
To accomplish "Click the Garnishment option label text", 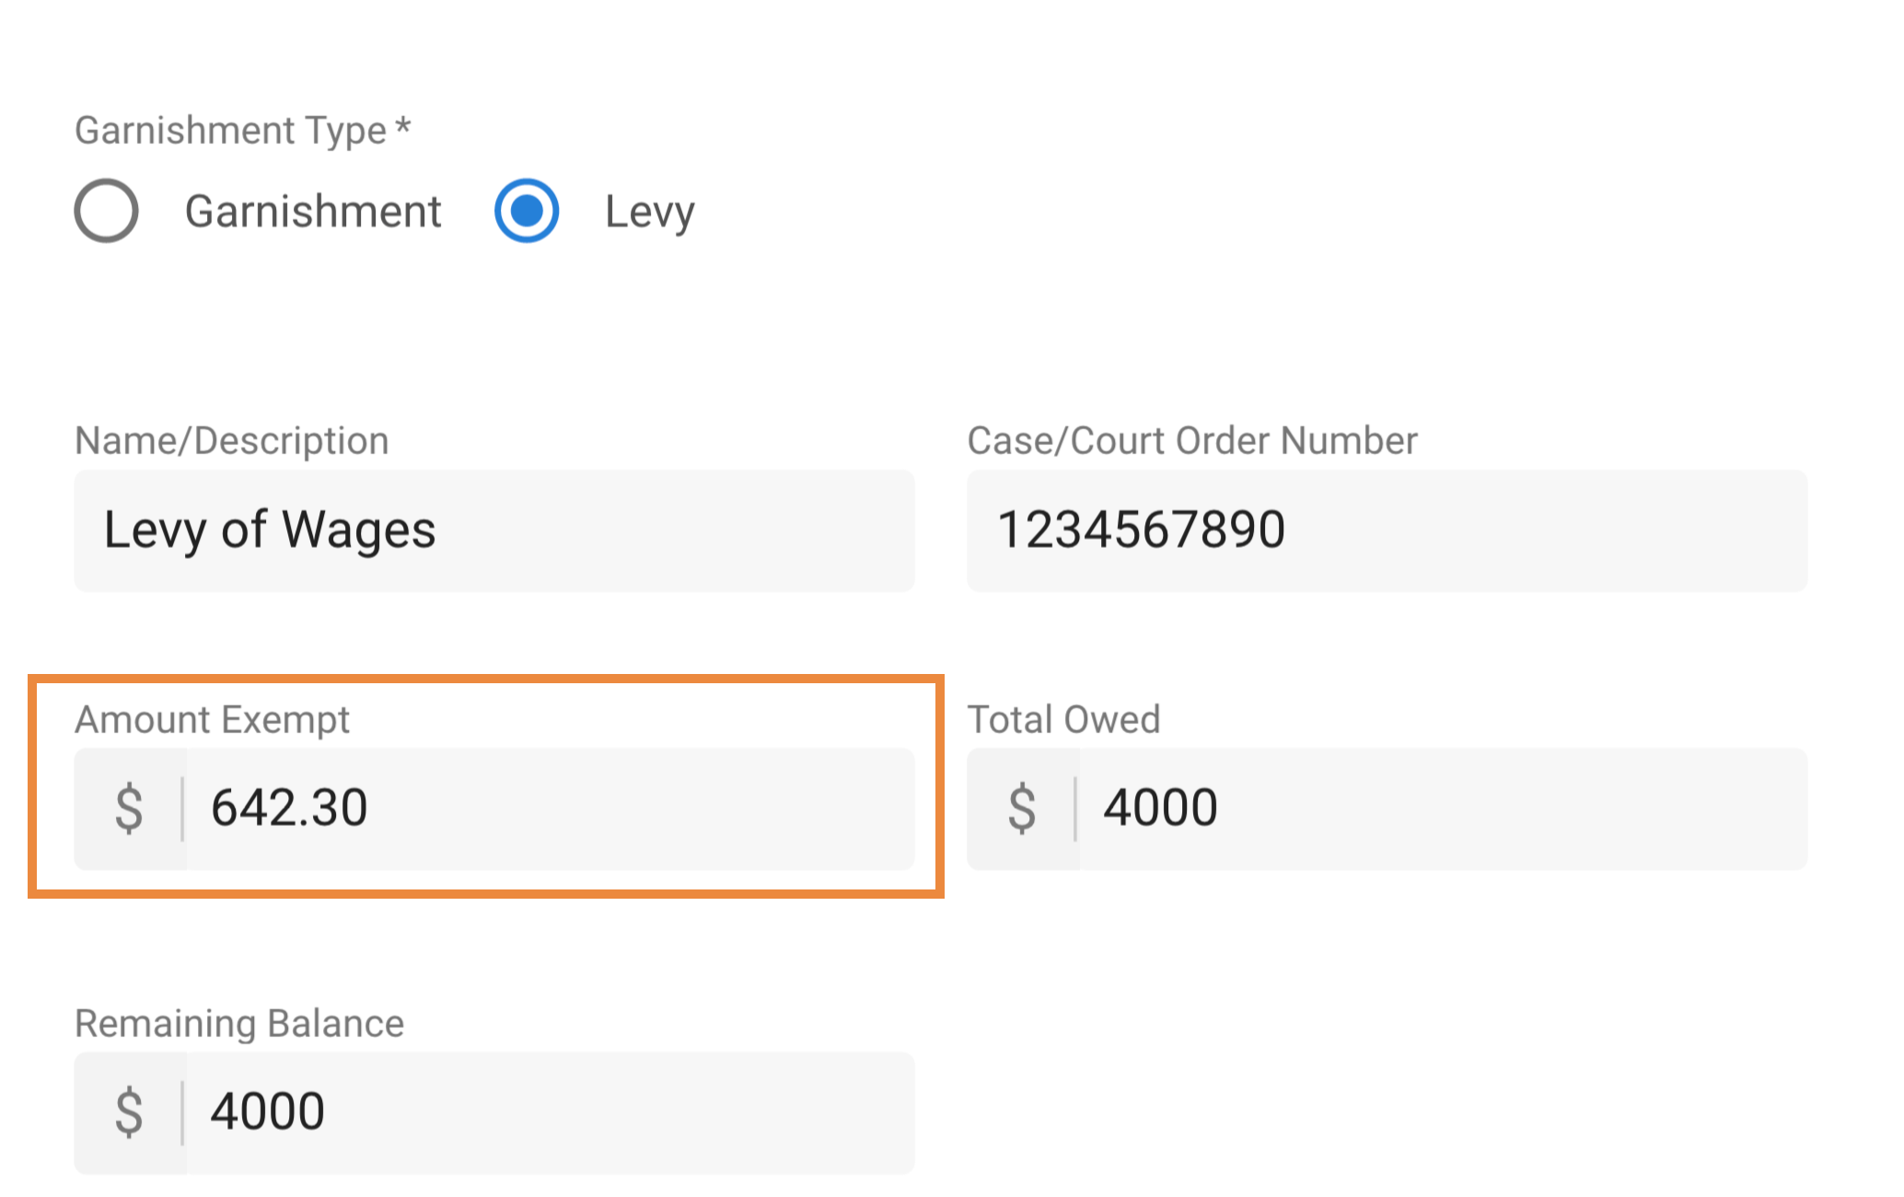I will (x=313, y=212).
